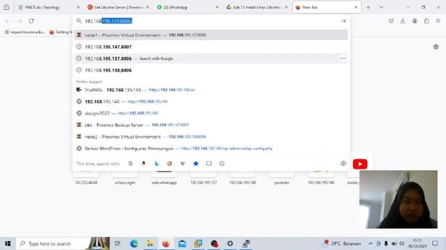Screen dimensions: 446x250
Task: Open Getting Started bookmark
Action: tap(61, 32)
